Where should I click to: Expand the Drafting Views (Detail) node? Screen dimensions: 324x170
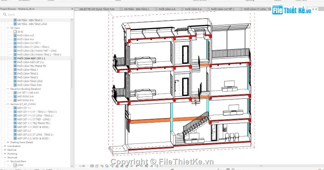click(x=8, y=142)
